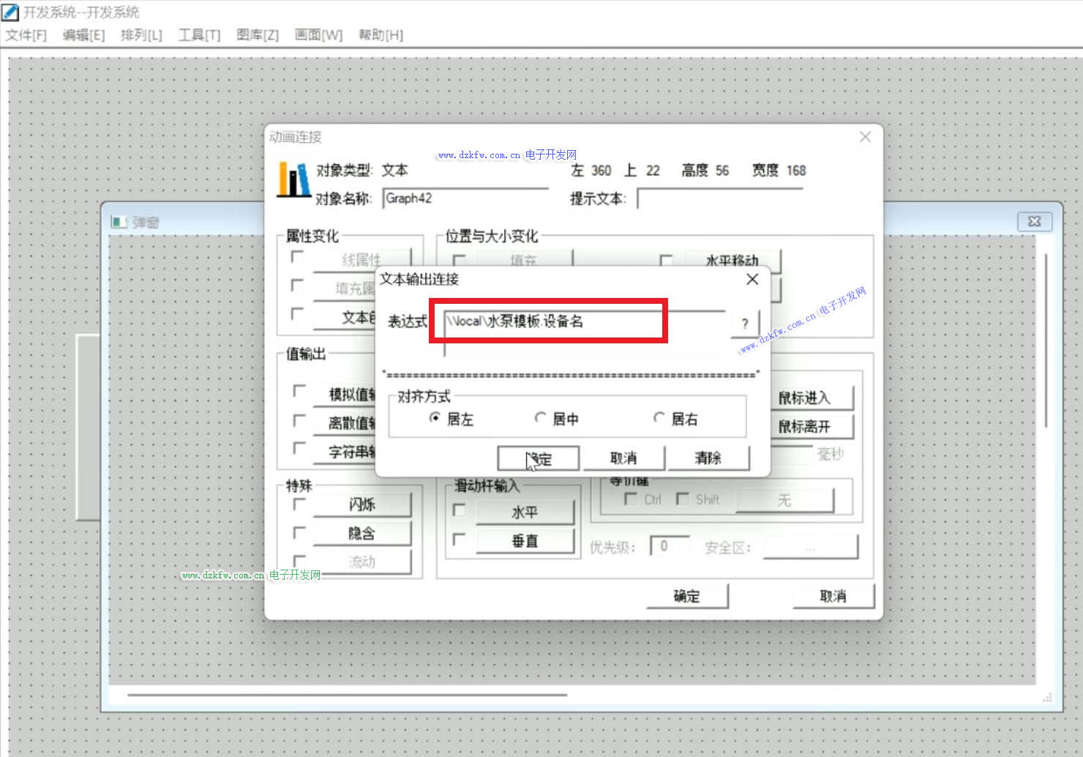The height and width of the screenshot is (757, 1083).
Task: Toggle the 离散值输出 checkbox
Action: click(299, 419)
